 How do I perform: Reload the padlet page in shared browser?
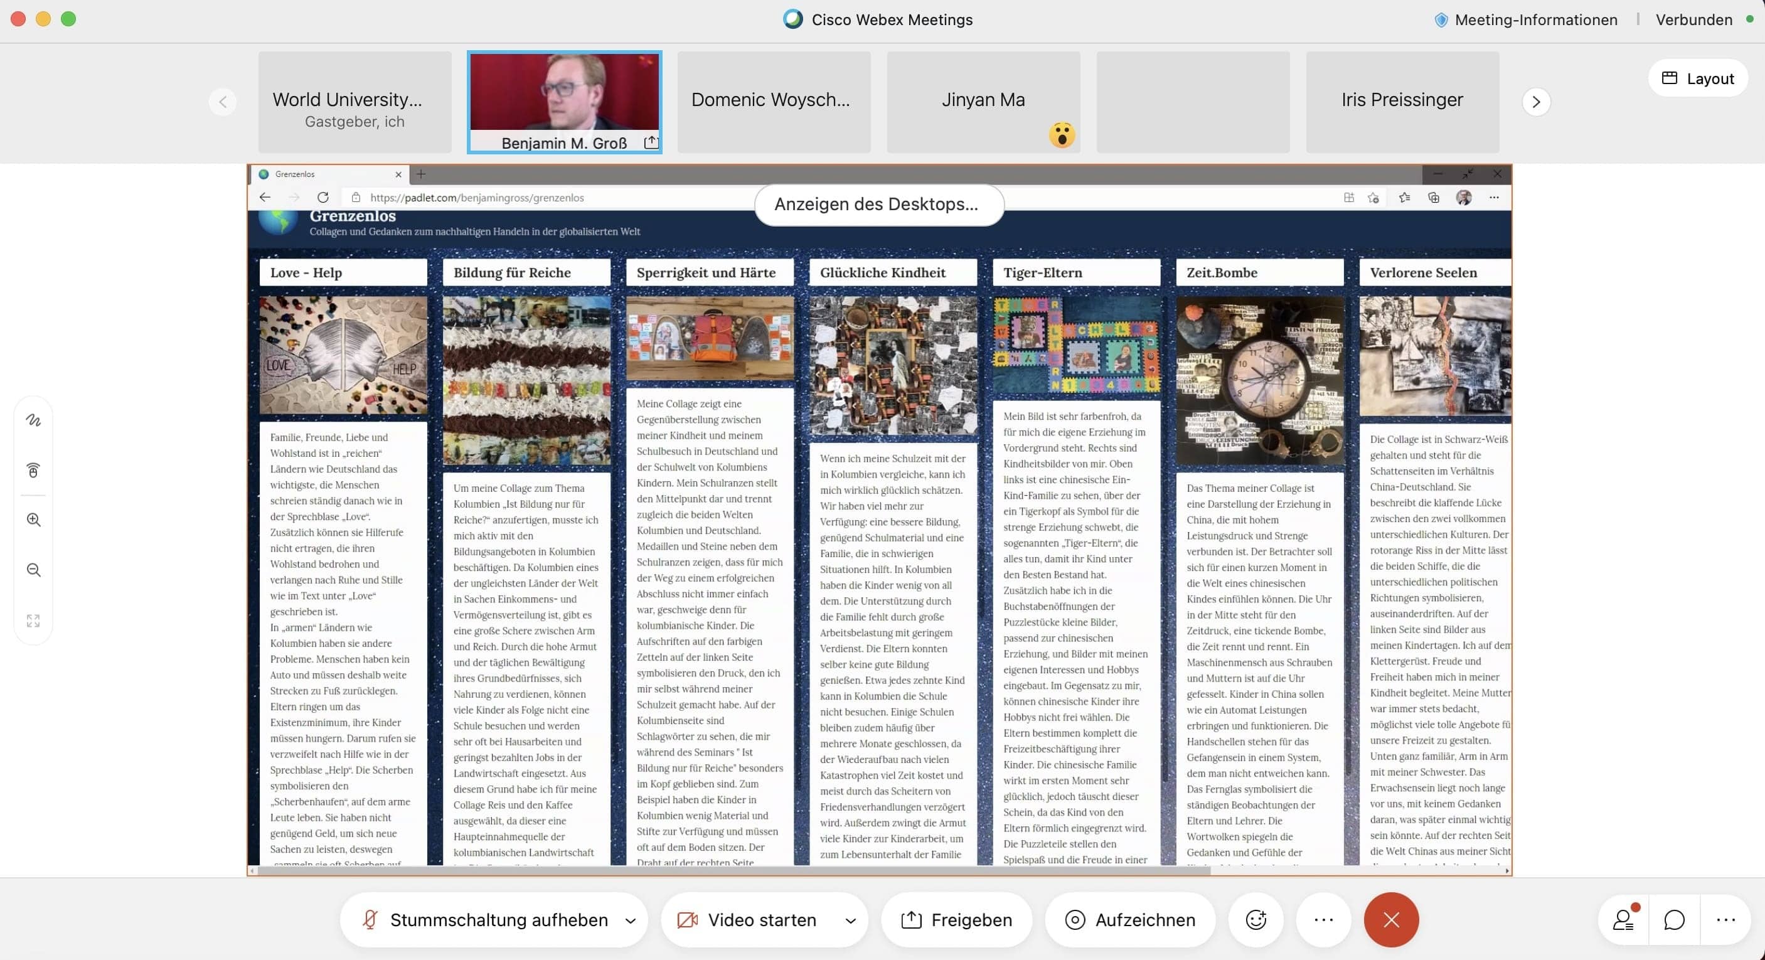pos(323,198)
